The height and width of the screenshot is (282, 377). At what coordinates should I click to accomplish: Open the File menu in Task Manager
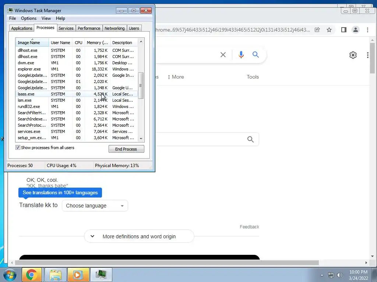coord(13,18)
